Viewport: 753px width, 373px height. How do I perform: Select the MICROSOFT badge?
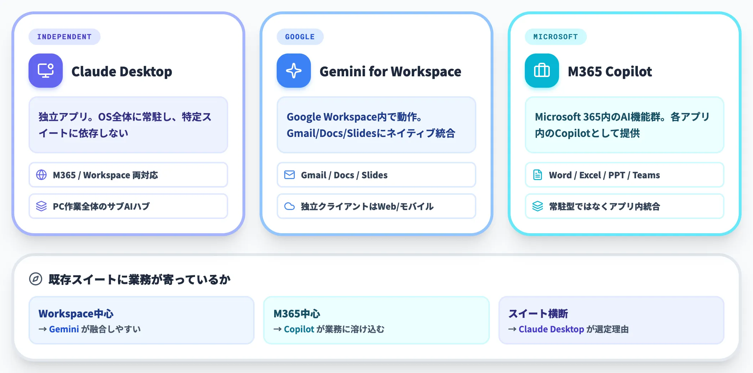point(555,37)
